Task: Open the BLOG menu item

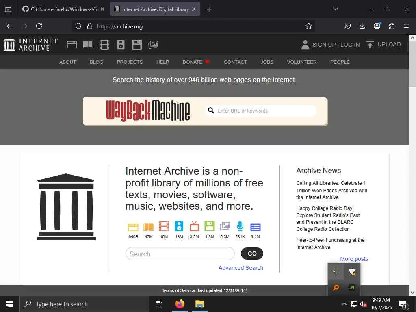Action: pyautogui.click(x=96, y=62)
